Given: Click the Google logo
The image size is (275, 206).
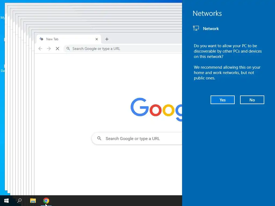Looking at the screenshot, I should [156, 109].
